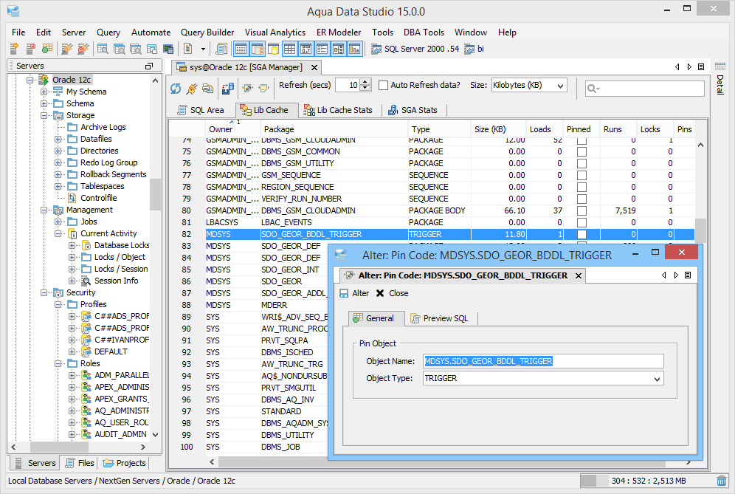The image size is (735, 494).
Task: Check Pinned box for VERIFY_RUN_NUMBER row
Action: tap(582, 199)
